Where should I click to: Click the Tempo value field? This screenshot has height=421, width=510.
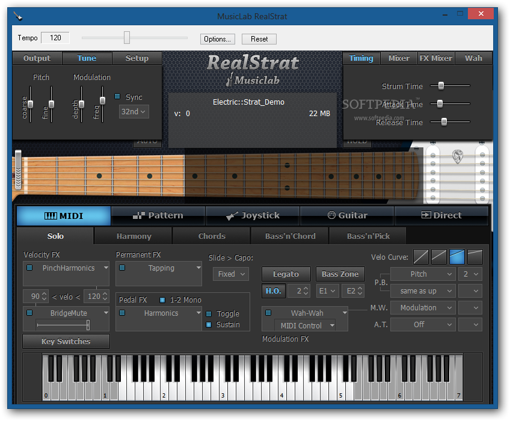tap(55, 38)
